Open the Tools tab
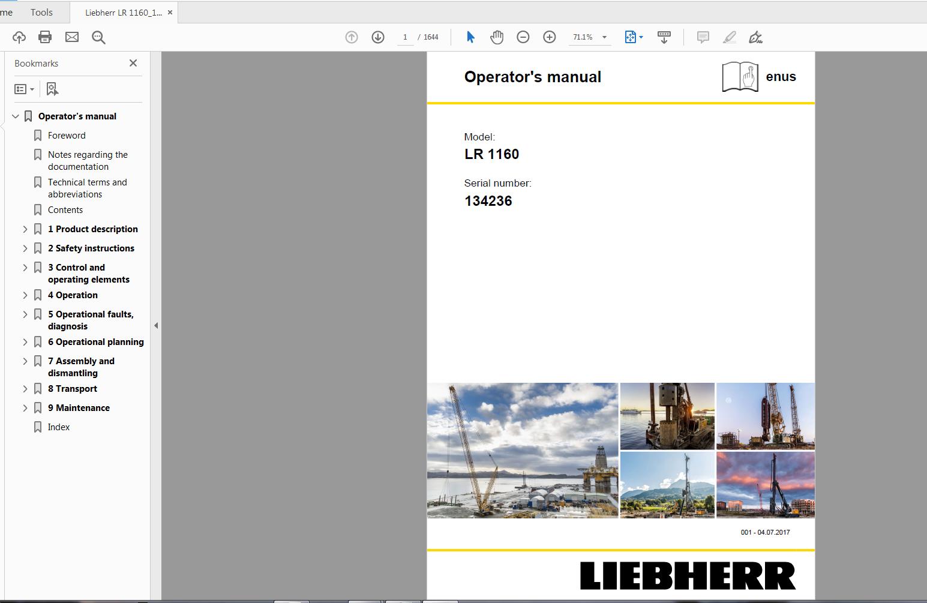This screenshot has height=603, width=927. (x=41, y=12)
